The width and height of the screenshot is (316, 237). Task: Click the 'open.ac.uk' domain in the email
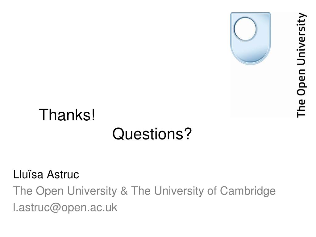tap(89, 208)
